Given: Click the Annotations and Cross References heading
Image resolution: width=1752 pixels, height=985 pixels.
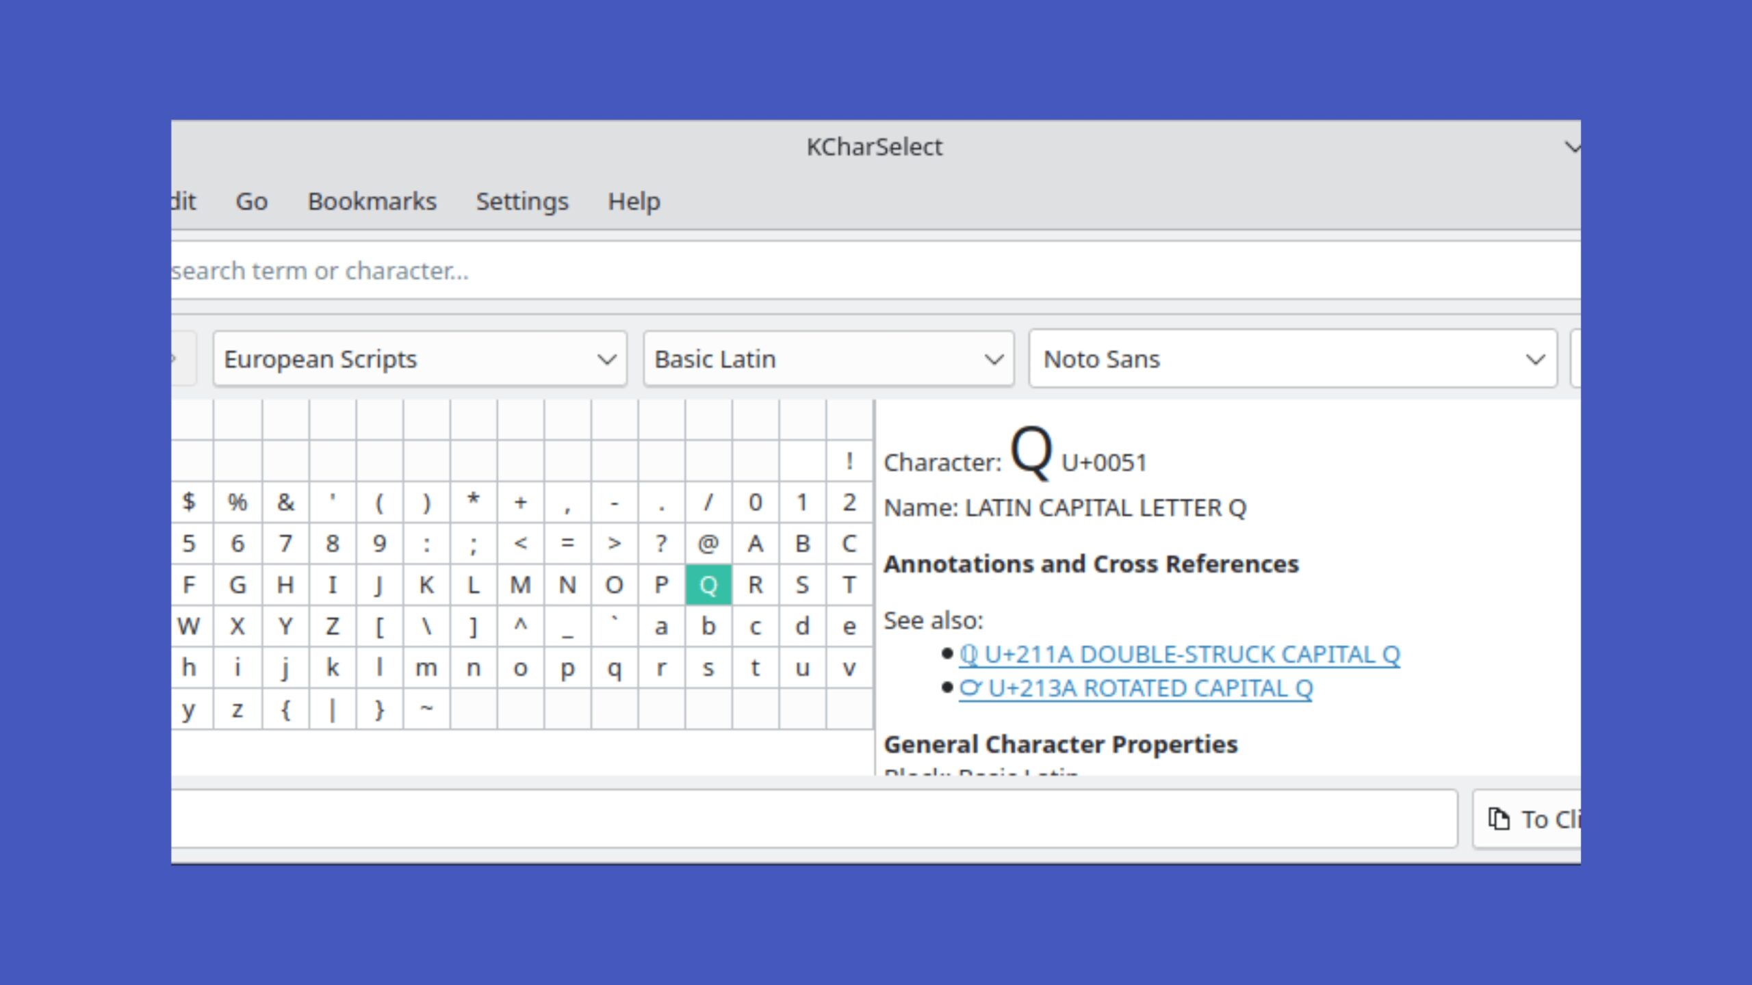Looking at the screenshot, I should click(1091, 564).
